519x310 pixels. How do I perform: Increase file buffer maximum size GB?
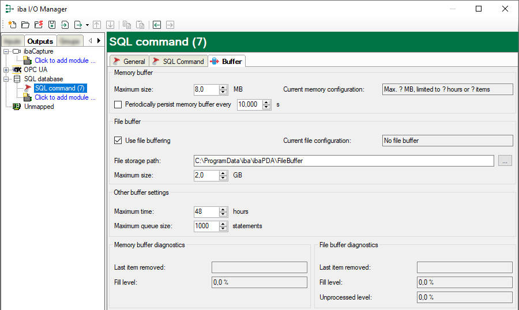(x=223, y=173)
